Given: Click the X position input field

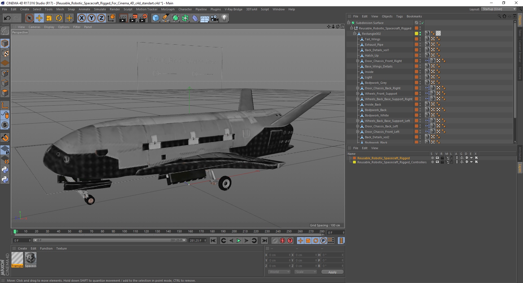Looking at the screenshot, I should point(279,255).
